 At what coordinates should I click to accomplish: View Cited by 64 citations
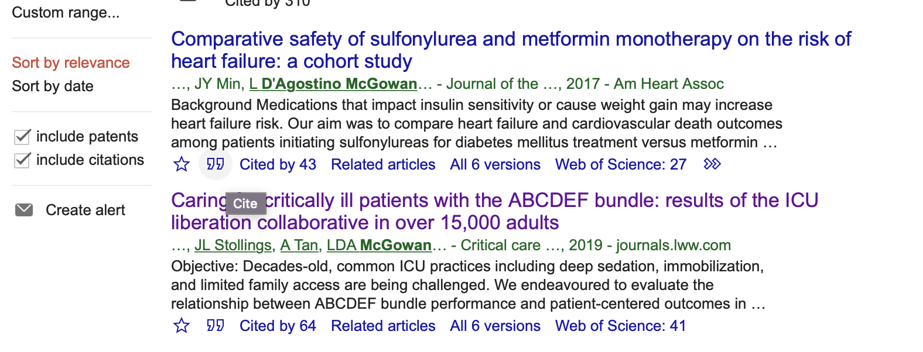click(x=278, y=326)
